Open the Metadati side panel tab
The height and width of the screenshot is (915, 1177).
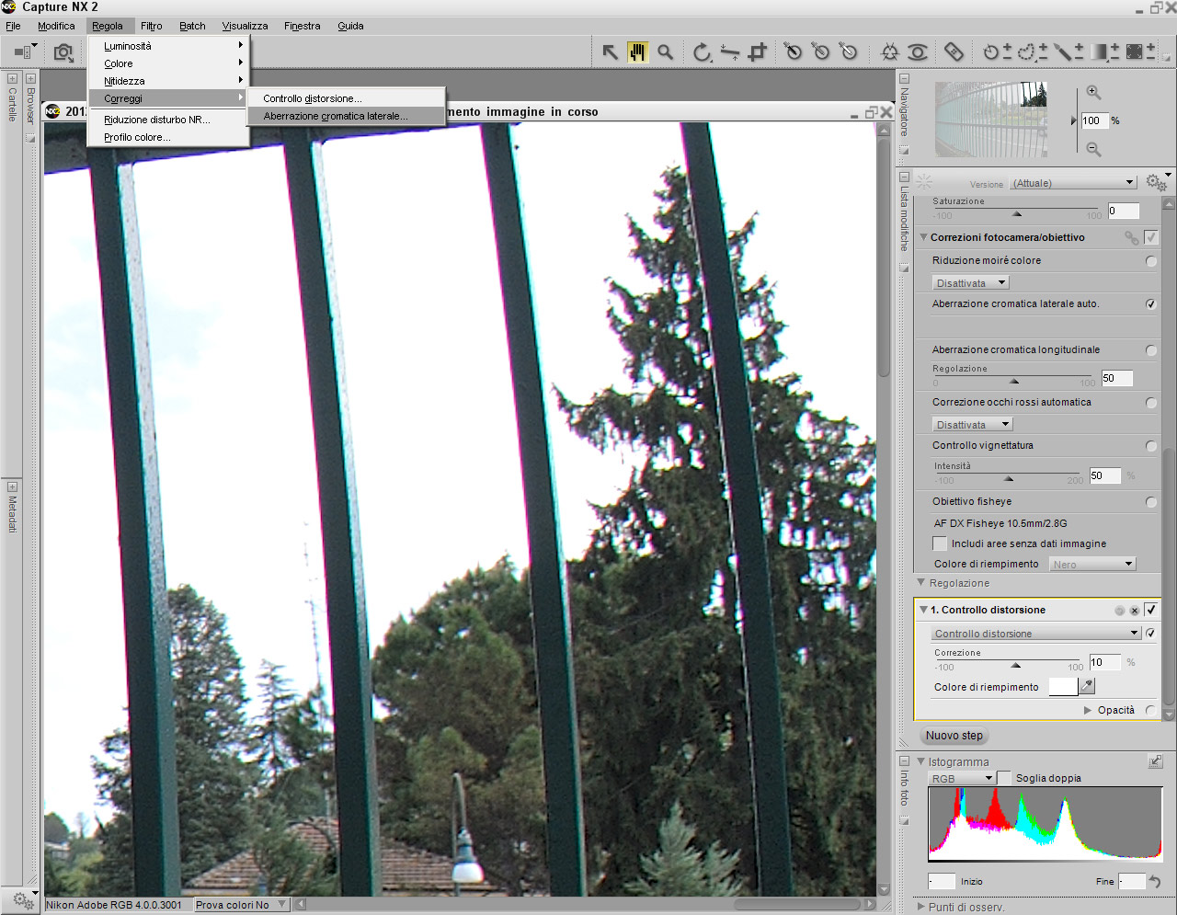[12, 513]
